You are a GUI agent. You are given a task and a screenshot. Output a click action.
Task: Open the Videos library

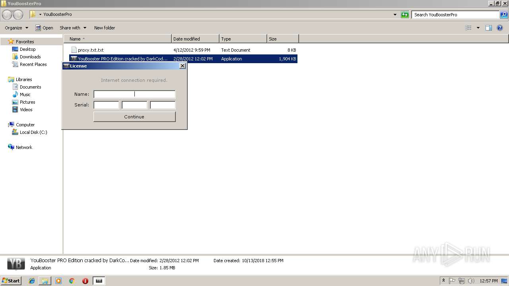point(26,110)
